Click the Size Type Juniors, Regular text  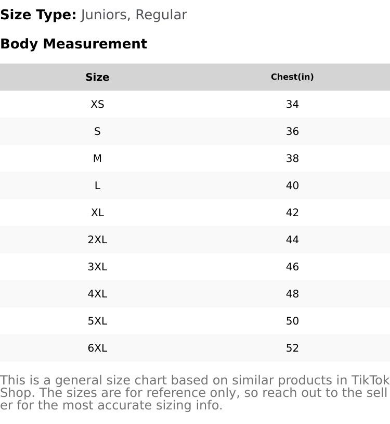click(x=94, y=15)
